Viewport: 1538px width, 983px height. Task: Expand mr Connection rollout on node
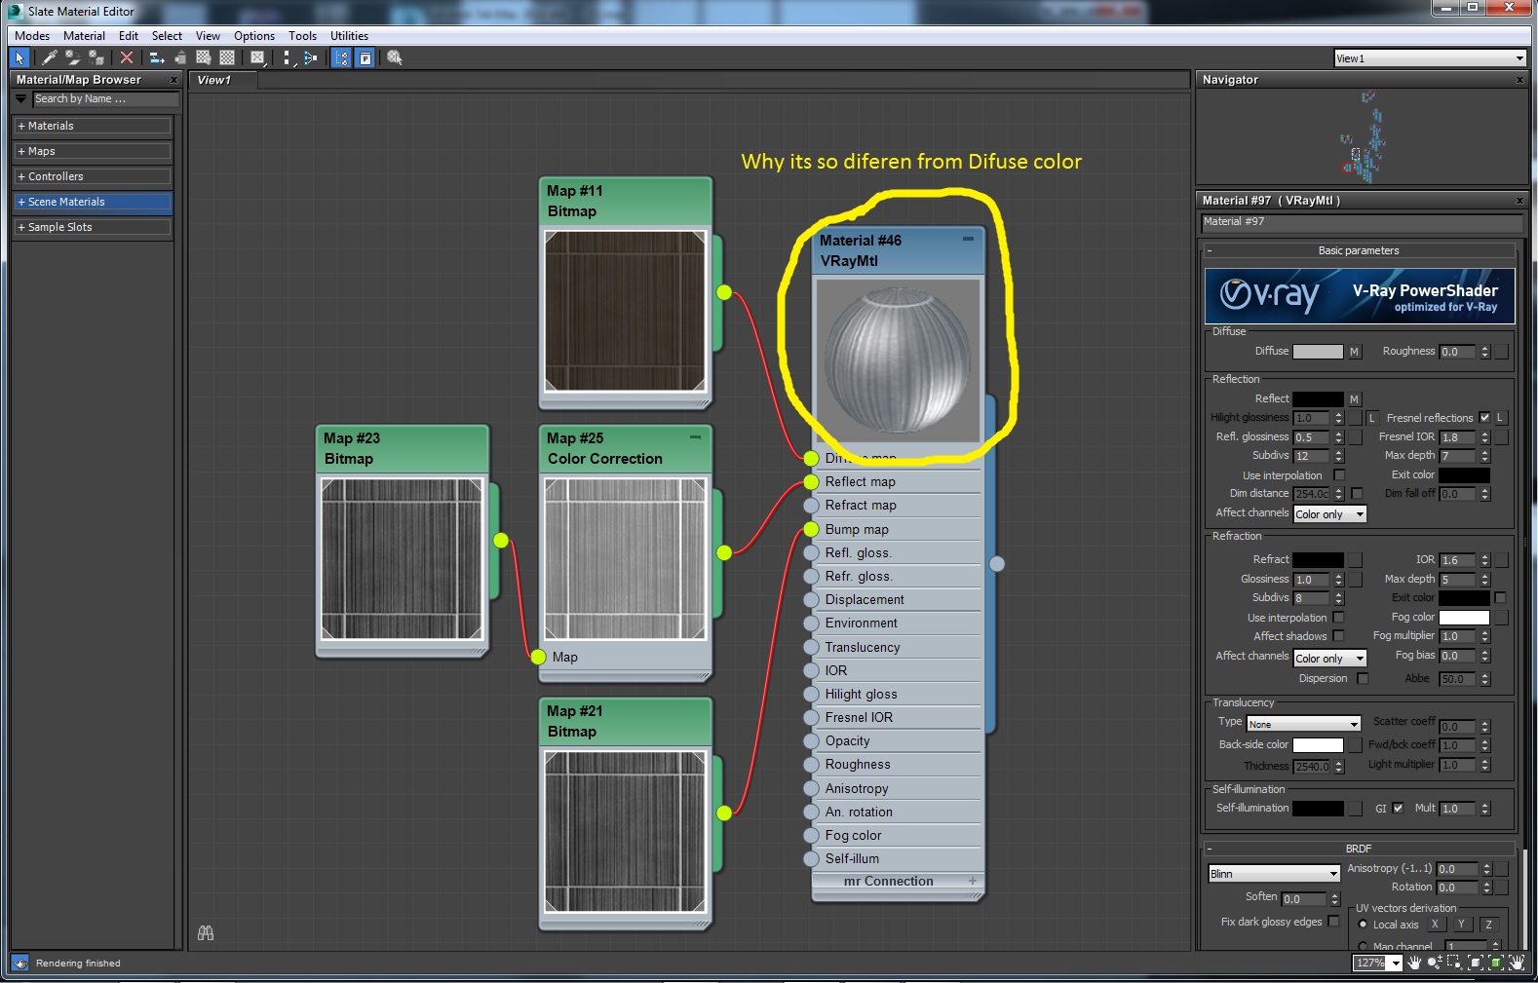[972, 881]
